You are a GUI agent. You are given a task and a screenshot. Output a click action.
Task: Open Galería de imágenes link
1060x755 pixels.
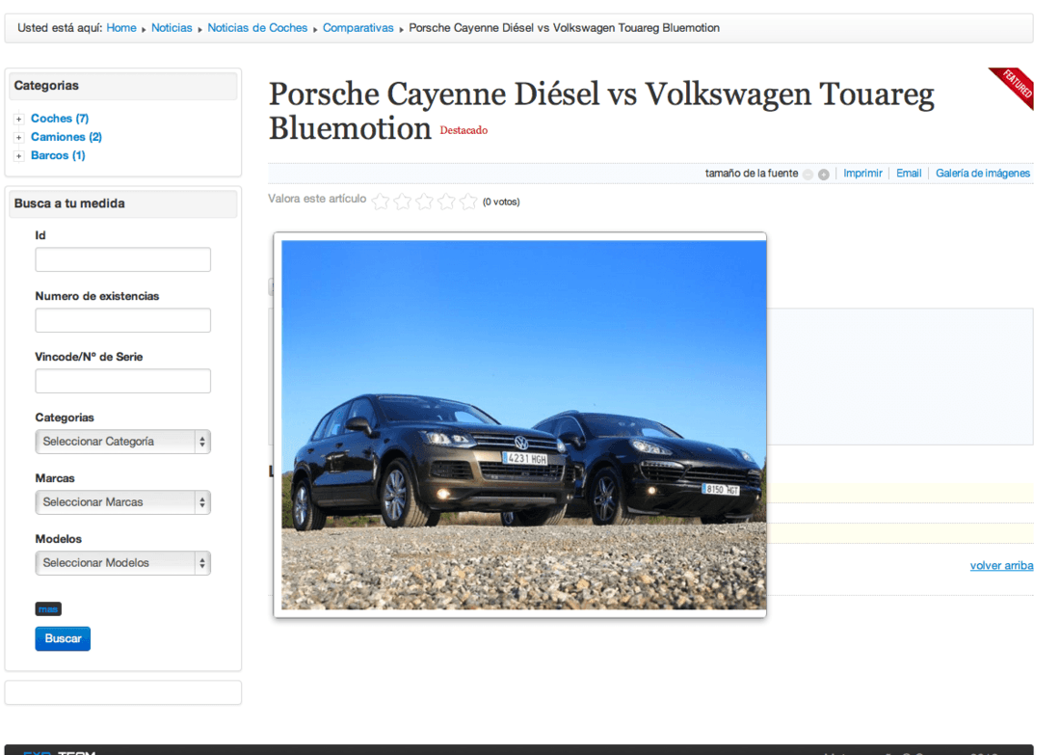(983, 174)
